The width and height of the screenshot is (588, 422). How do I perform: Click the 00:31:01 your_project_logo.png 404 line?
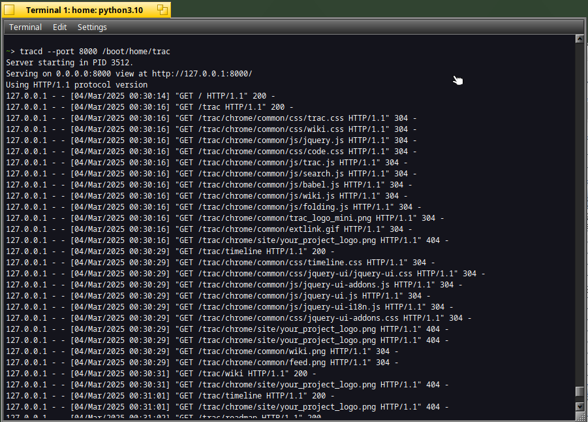pyautogui.click(x=227, y=406)
